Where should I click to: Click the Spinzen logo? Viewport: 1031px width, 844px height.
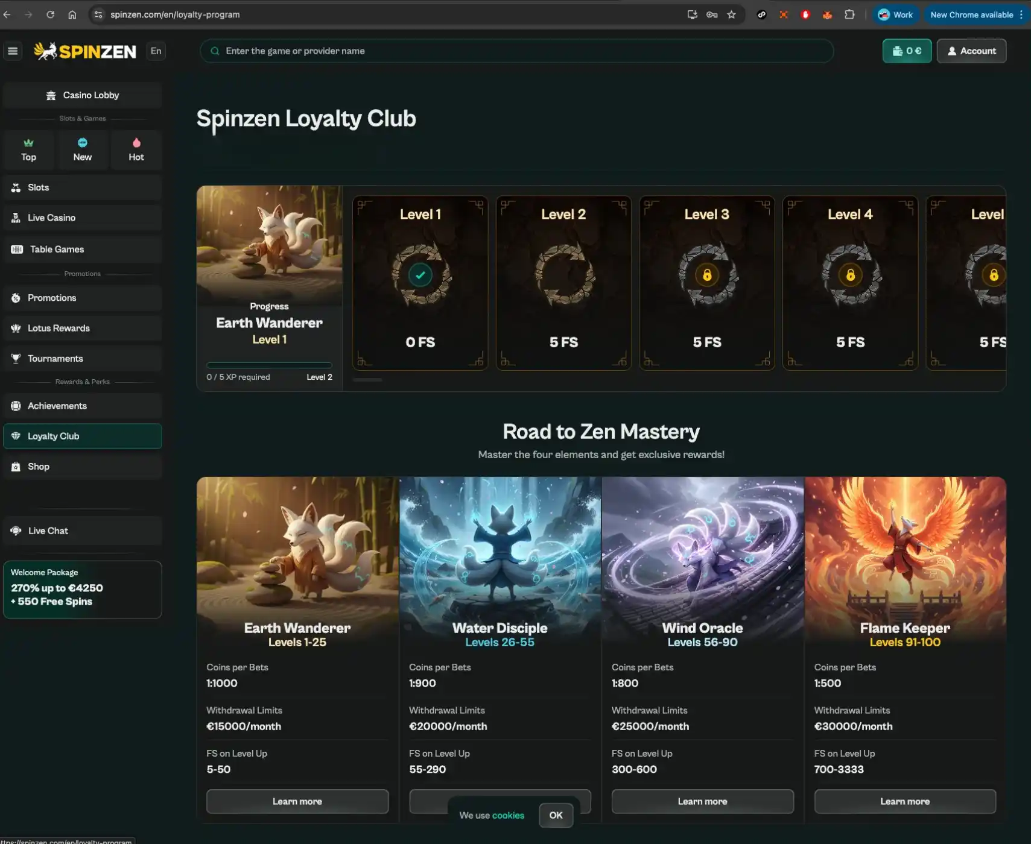[85, 51]
